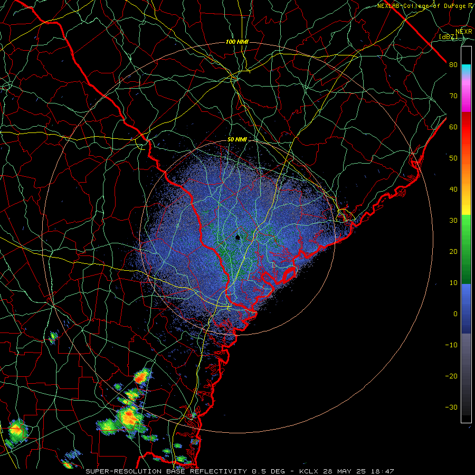Image resolution: width=475 pixels, height=475 pixels.
Task: Click the "NEXR" label at top right
Action: 464,32
